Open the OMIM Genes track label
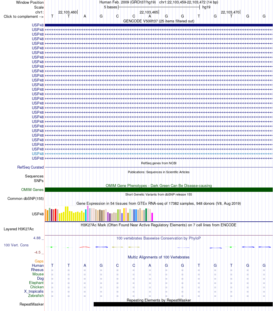Viewport: 273px width, 311px height. click(x=32, y=190)
